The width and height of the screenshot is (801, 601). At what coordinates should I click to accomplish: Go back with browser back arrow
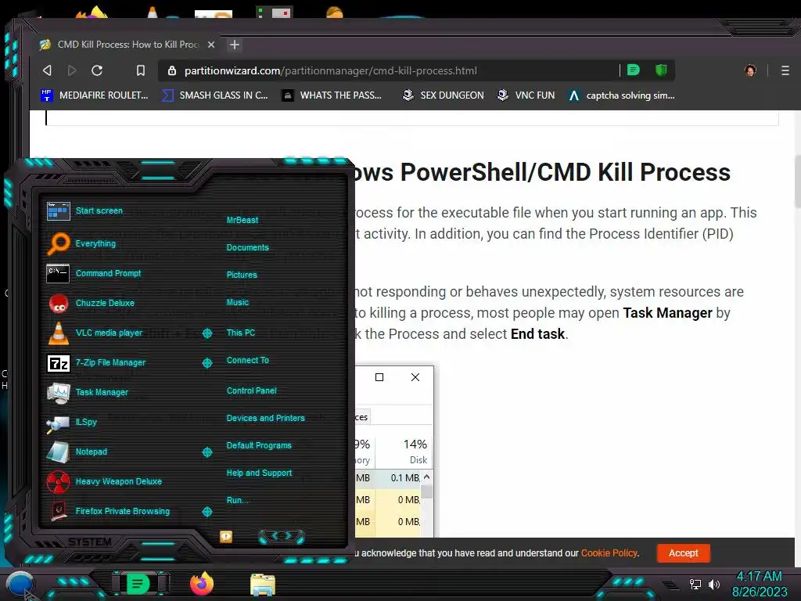pyautogui.click(x=47, y=70)
